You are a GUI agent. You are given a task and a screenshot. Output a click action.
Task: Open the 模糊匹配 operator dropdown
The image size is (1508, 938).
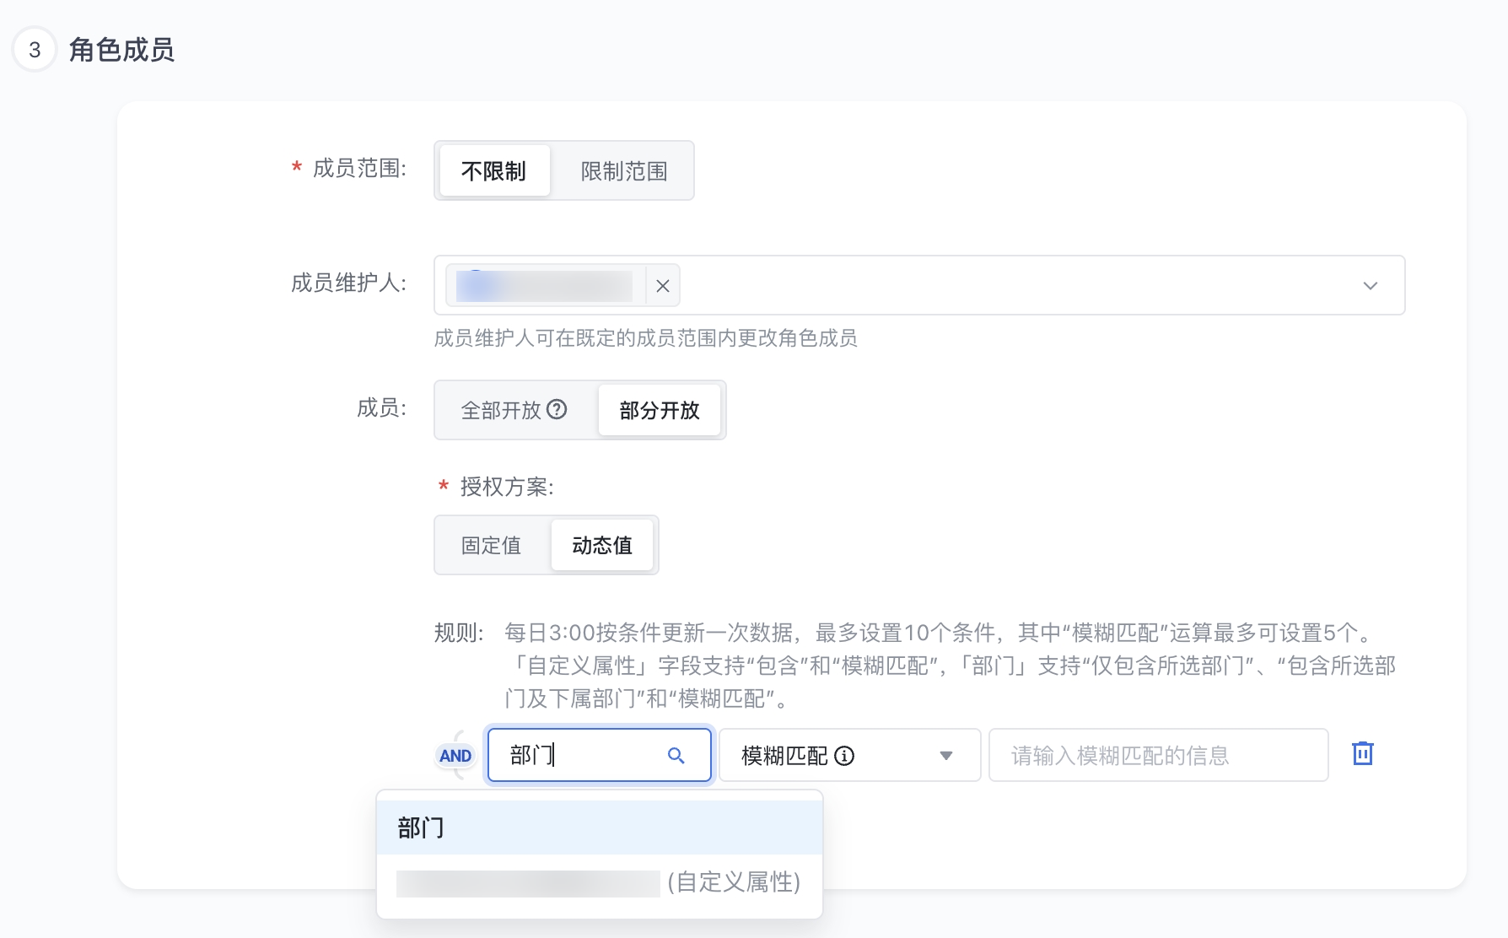coord(945,756)
